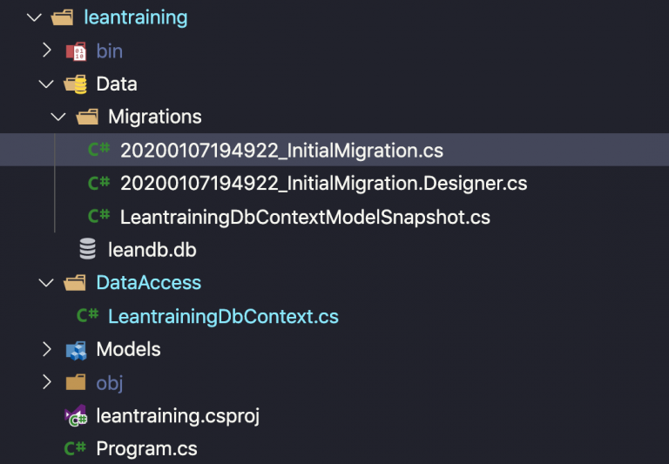
Task: Open 20200107194922_InitialMigration.cs file
Action: [x=281, y=151]
